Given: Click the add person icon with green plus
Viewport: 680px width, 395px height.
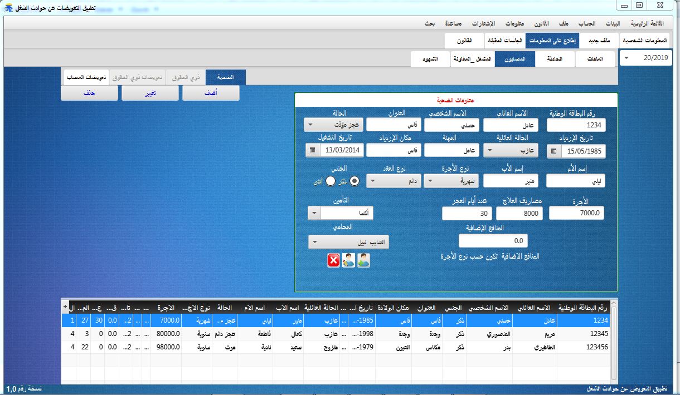Looking at the screenshot, I should coord(363,260).
